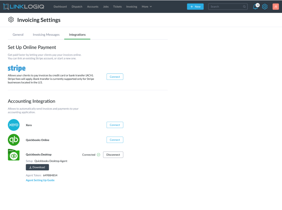The height and width of the screenshot is (210, 282).
Task: Click the 'Set Up Online Payment' heading
Action: 32,47
